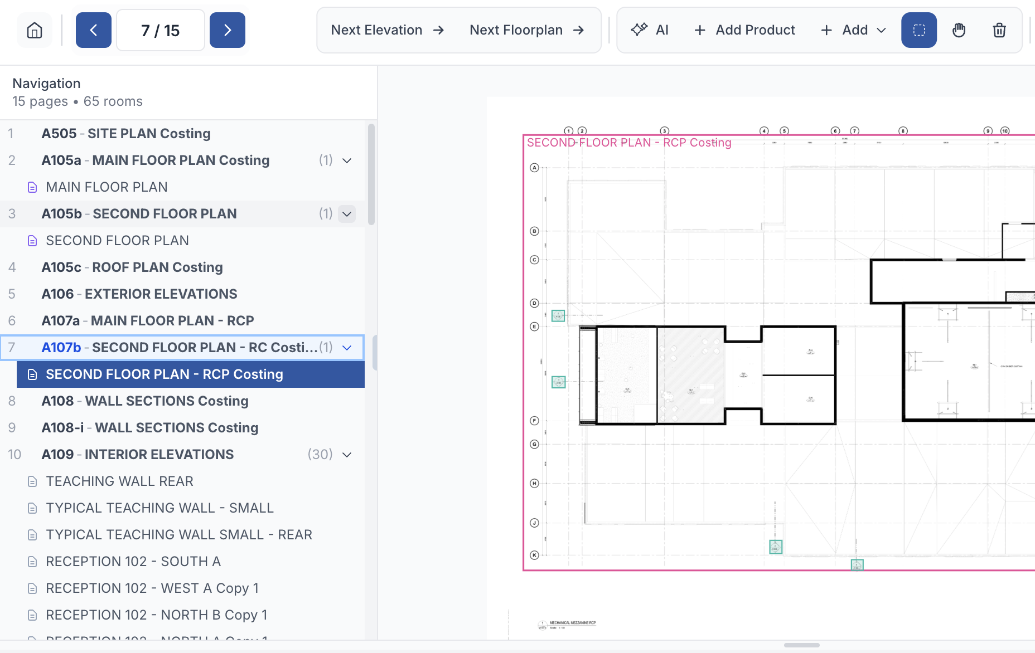Select the rectangular selection tool

click(918, 30)
